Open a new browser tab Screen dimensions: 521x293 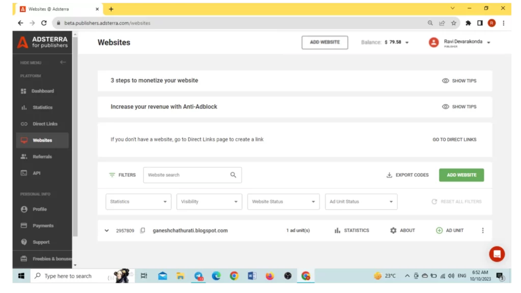pyautogui.click(x=111, y=9)
